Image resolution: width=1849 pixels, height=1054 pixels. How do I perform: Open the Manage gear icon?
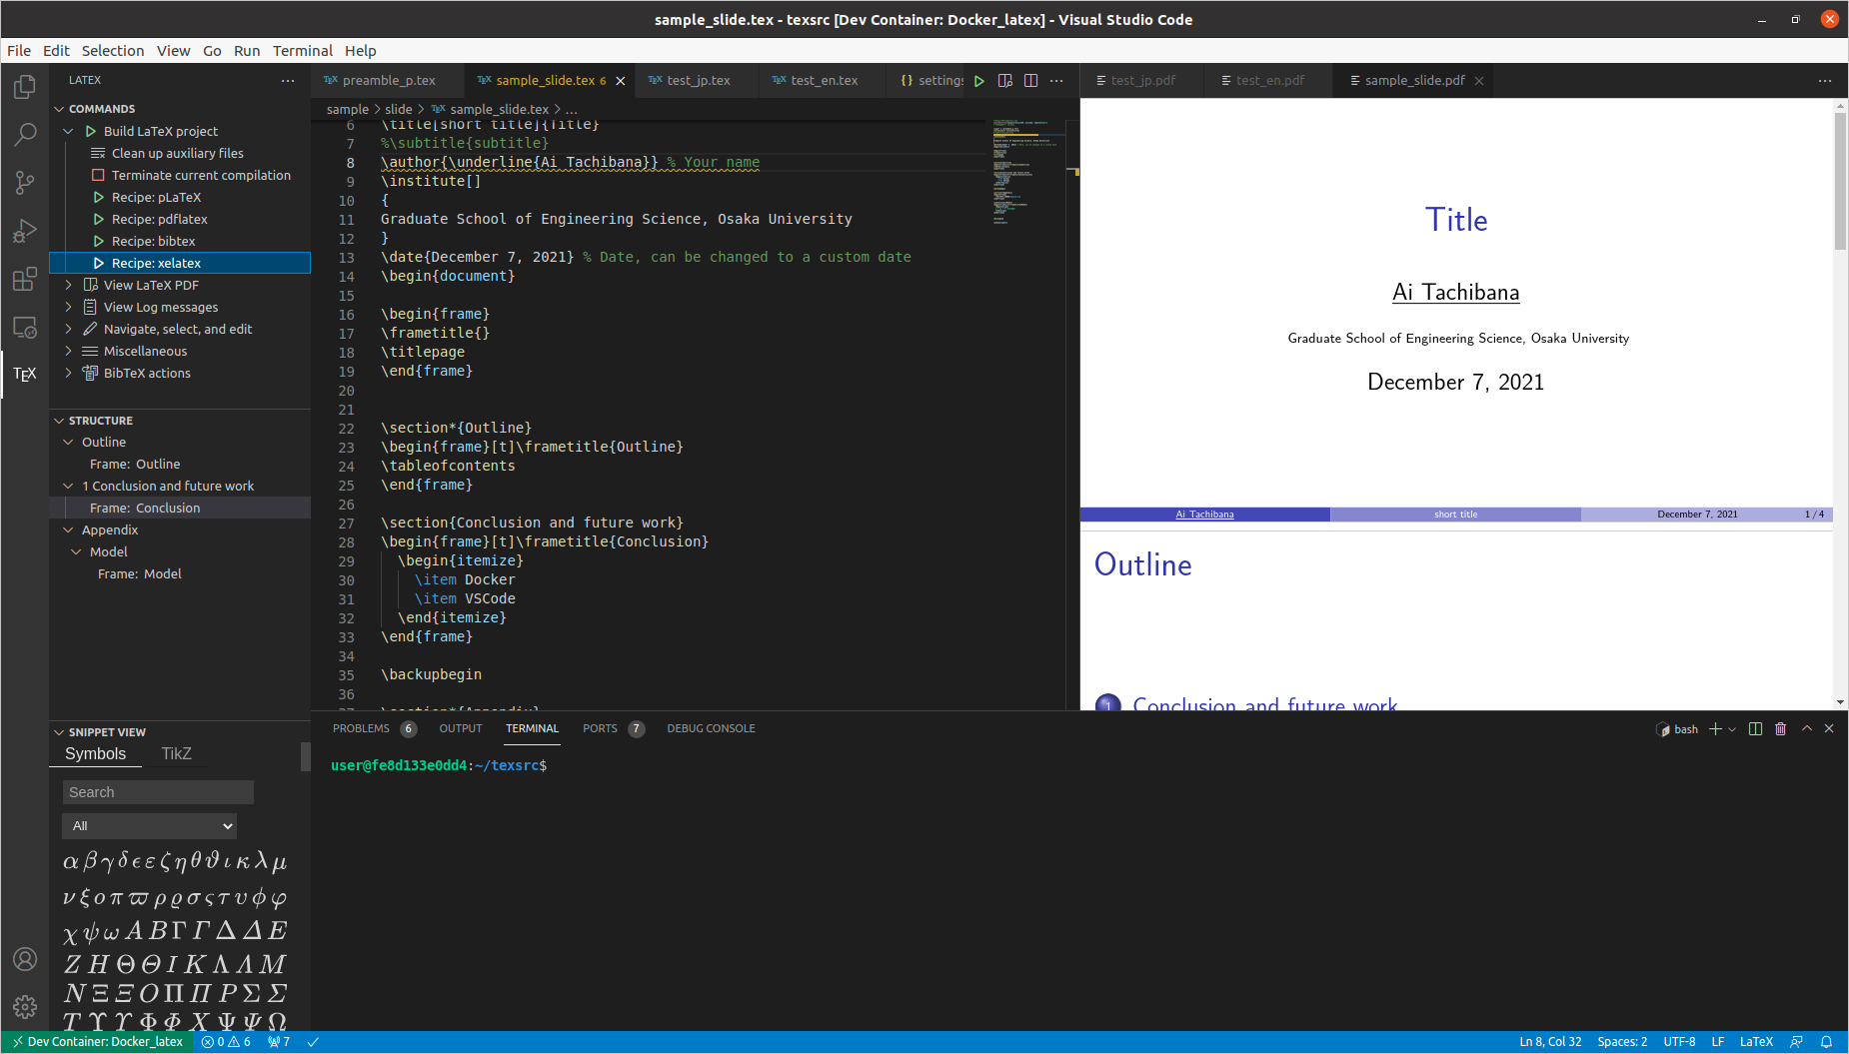[x=25, y=1006]
